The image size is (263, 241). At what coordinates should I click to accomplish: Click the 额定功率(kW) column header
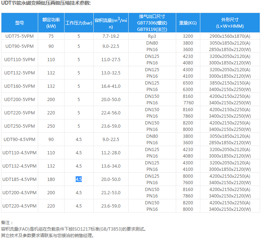51,23
